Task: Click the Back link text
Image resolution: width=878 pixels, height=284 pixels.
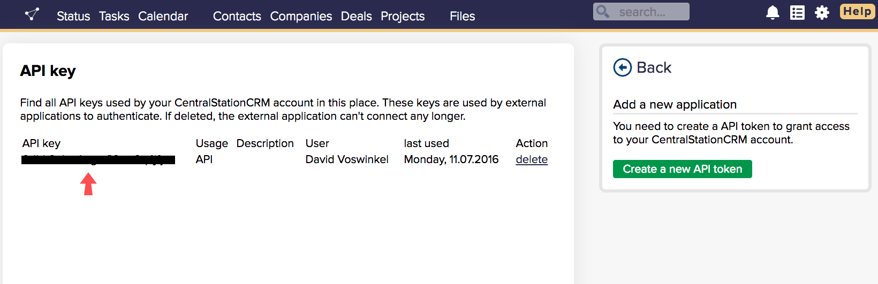Action: (654, 67)
